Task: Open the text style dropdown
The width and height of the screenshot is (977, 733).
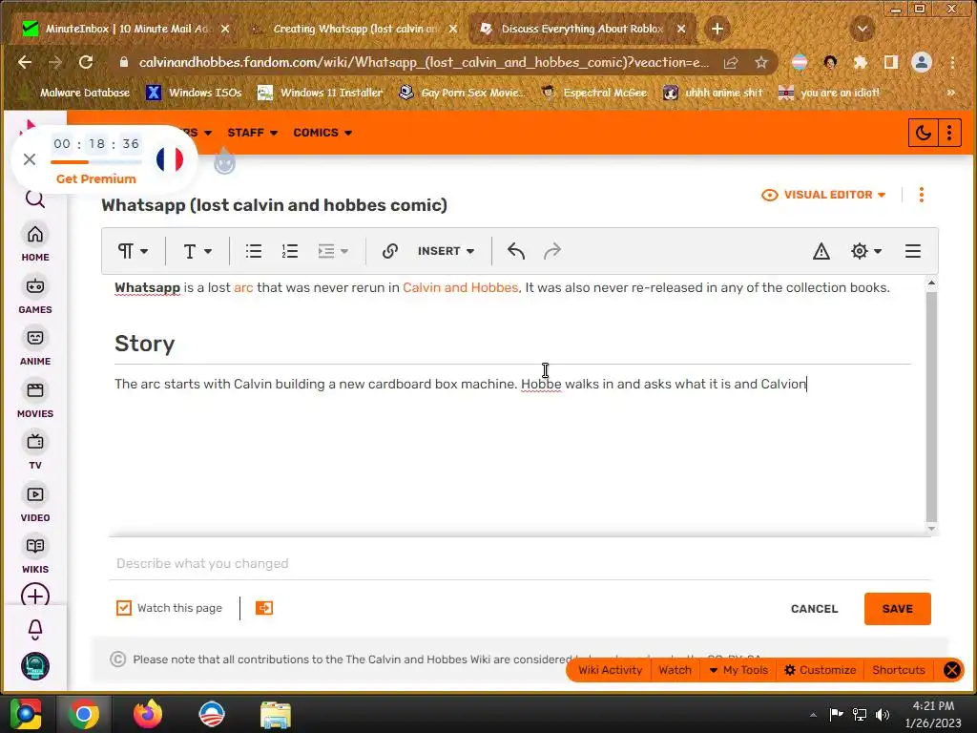Action: click(197, 251)
